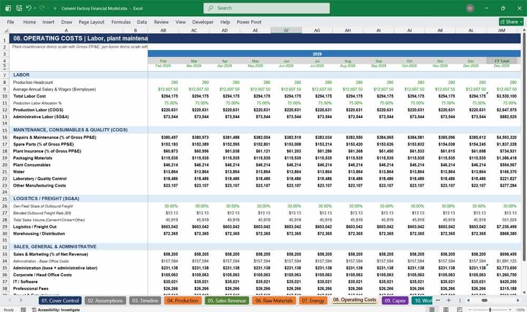Click the zoom in plus button

point(511,309)
